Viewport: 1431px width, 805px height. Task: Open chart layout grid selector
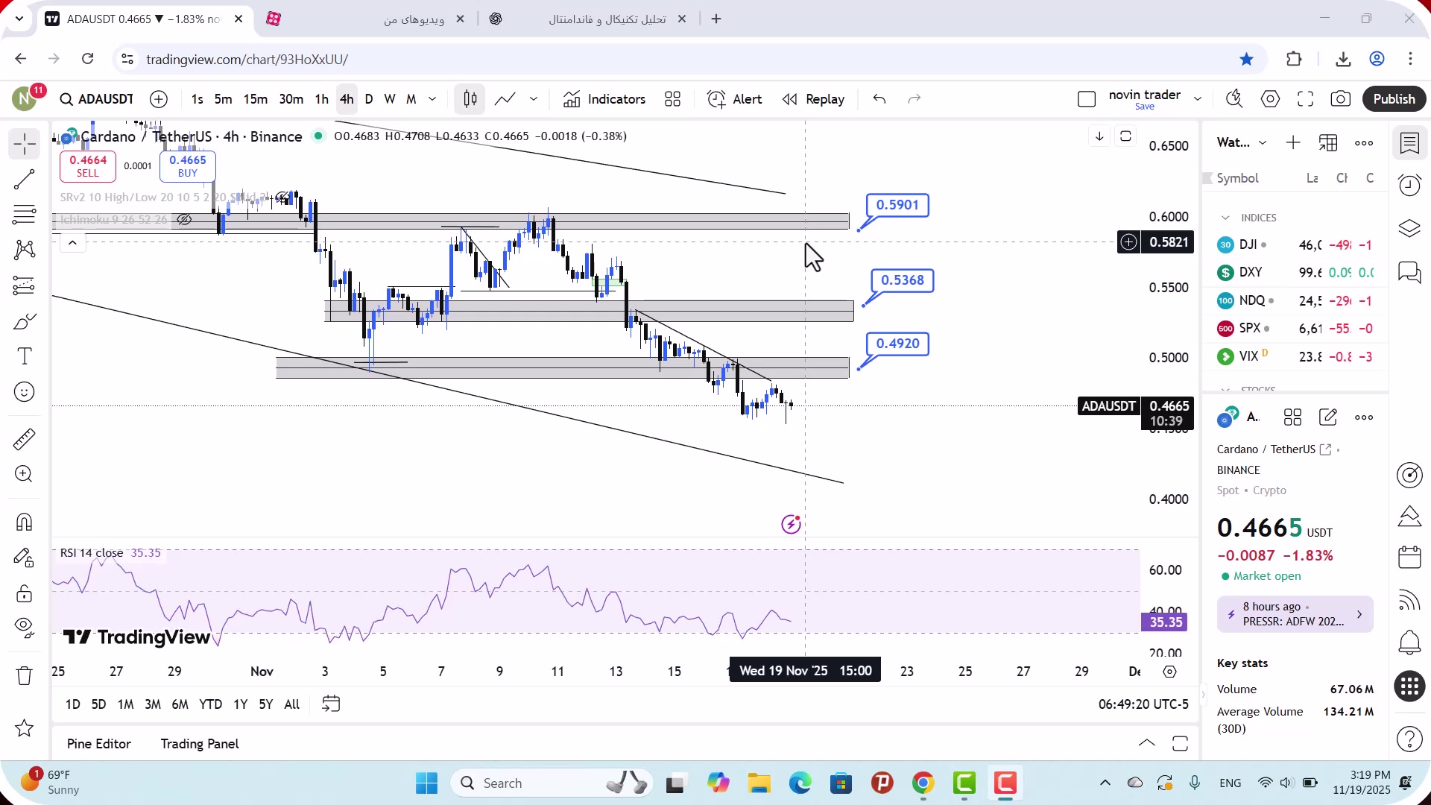[673, 99]
